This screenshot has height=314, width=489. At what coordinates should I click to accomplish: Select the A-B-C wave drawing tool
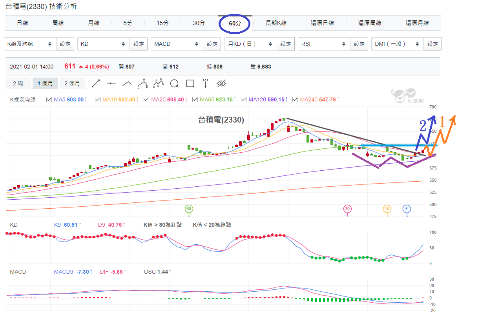[159, 83]
